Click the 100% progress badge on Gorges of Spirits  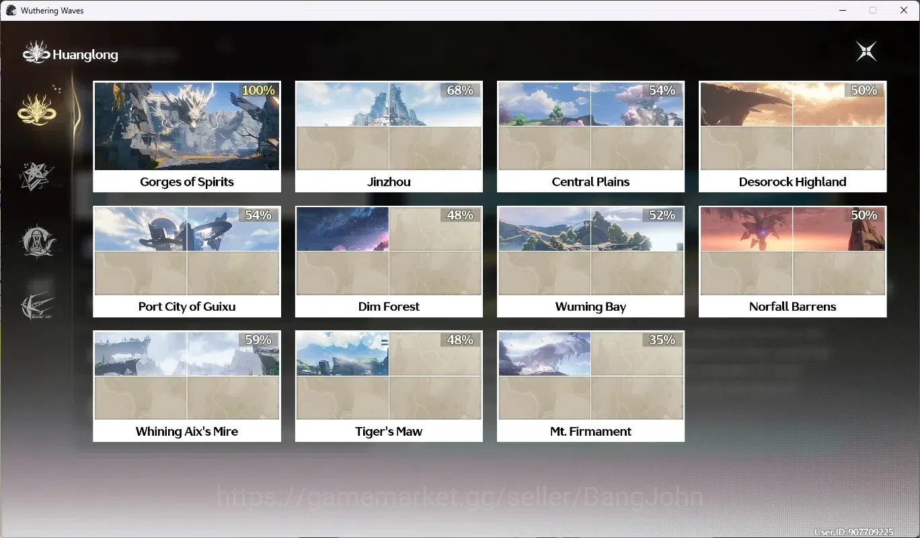coord(258,90)
